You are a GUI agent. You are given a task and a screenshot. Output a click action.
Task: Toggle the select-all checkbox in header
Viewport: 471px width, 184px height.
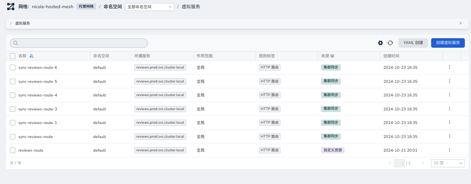[x=13, y=56]
